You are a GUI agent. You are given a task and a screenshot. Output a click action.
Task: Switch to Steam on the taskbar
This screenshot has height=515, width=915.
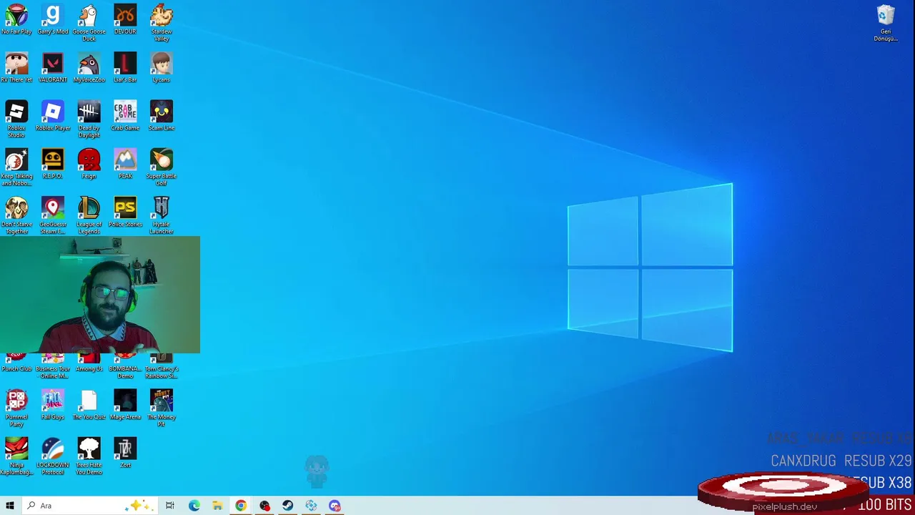pos(287,506)
